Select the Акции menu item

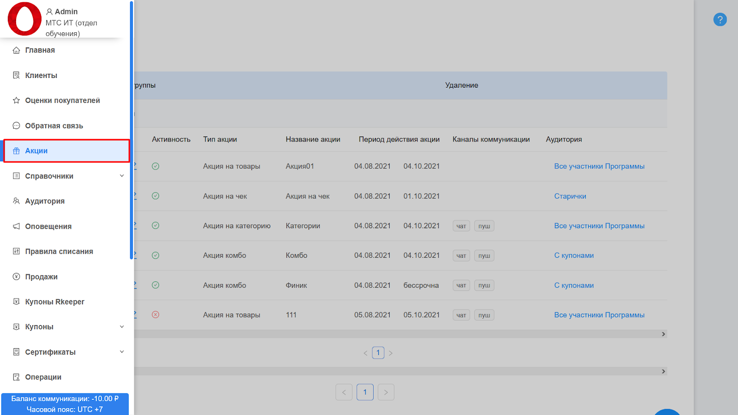click(66, 151)
